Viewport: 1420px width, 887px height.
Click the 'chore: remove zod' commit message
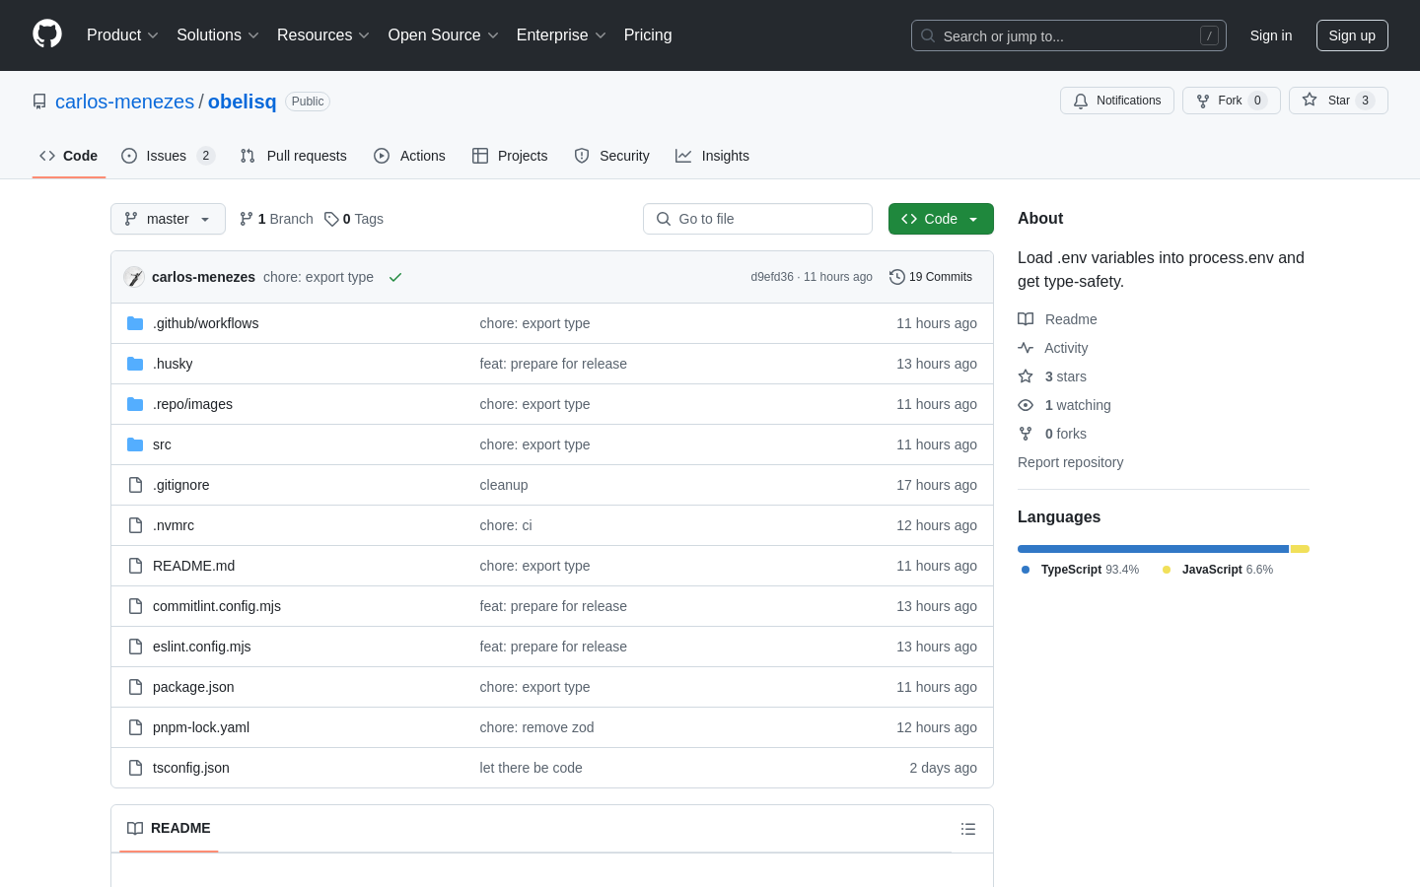tap(536, 727)
